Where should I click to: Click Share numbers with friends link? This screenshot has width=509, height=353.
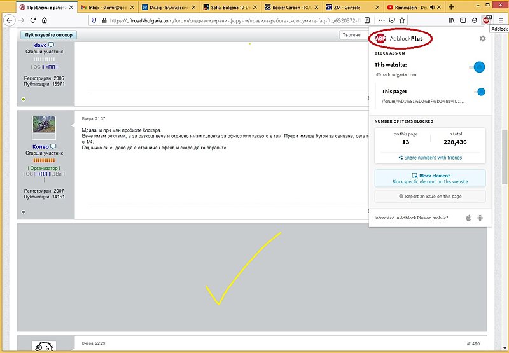[430, 158]
